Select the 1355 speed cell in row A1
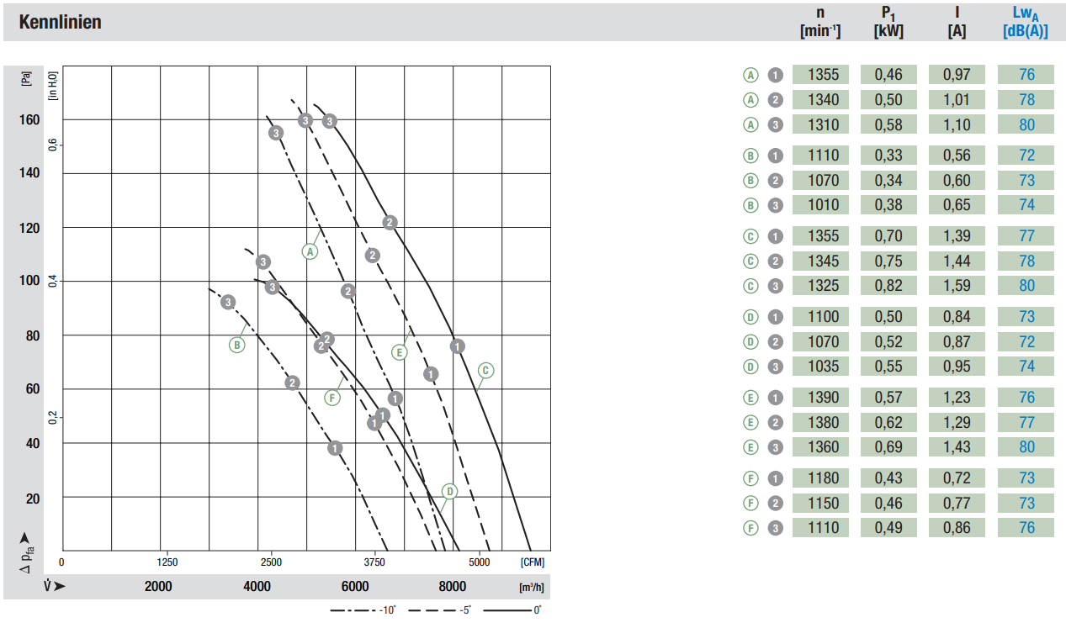 [x=822, y=75]
